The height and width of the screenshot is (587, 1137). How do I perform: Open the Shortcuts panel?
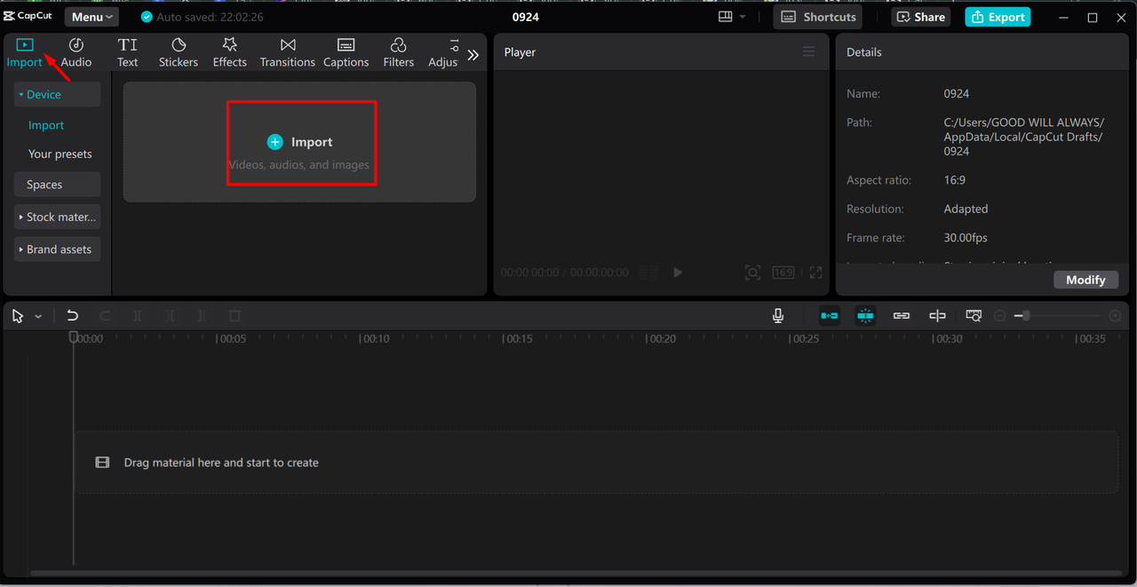click(818, 17)
